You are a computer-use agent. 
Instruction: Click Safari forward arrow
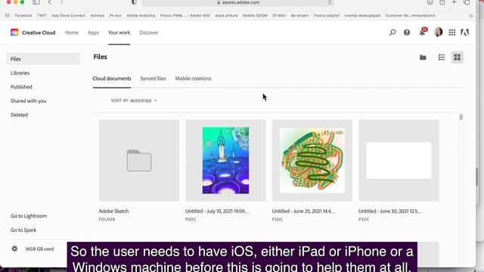pos(61,2)
